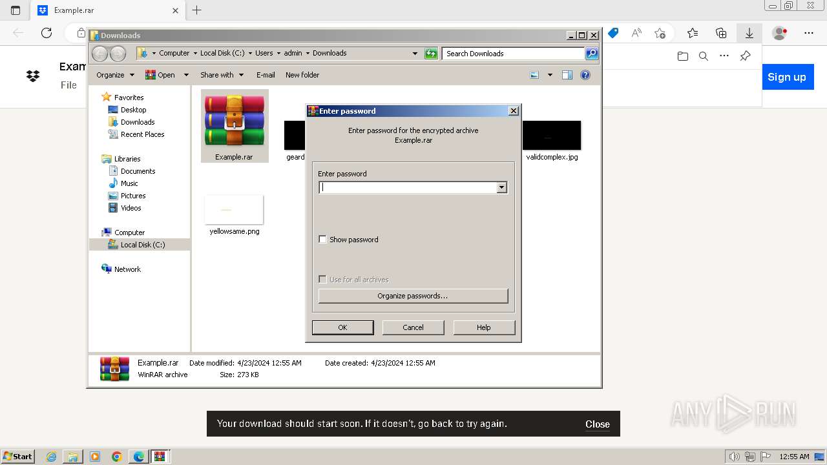This screenshot has height=465, width=827.
Task: Click the Dropbox Sign up button
Action: [787, 77]
